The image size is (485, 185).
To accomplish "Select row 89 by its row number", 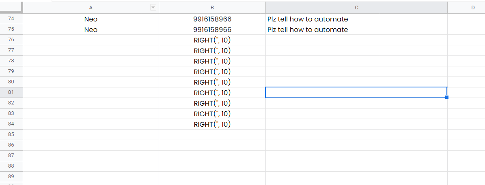I will pos(11,176).
